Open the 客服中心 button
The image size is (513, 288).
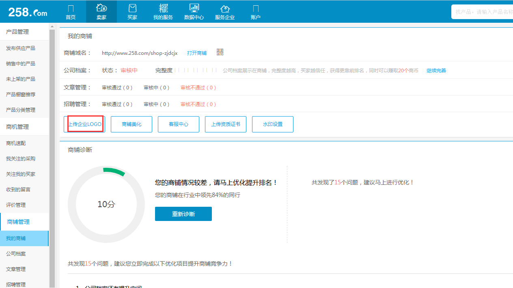[x=179, y=124]
